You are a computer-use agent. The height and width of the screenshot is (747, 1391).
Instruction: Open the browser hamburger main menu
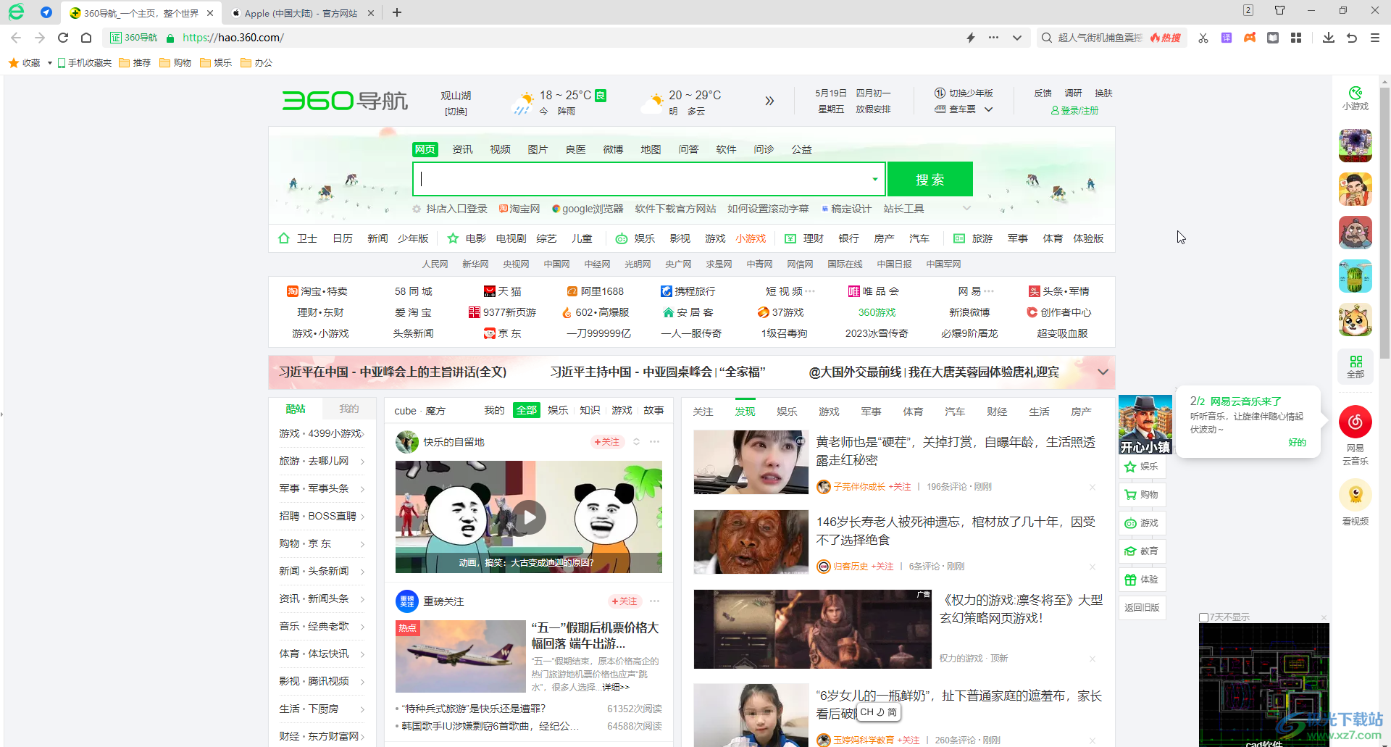click(1375, 38)
